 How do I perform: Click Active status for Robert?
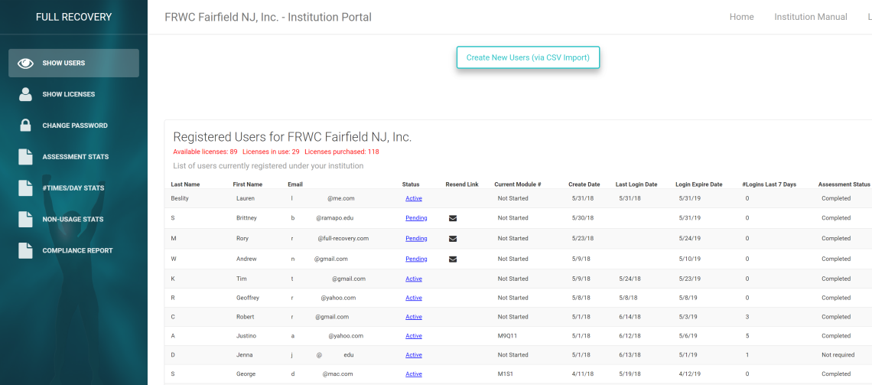click(x=414, y=317)
